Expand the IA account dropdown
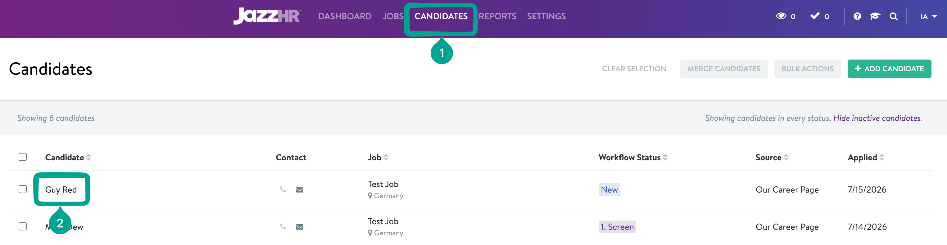The width and height of the screenshot is (947, 245). coord(929,16)
